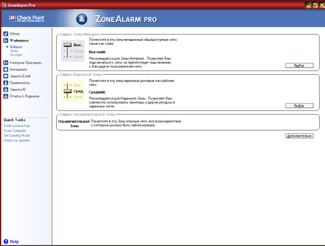Click Scan Computer quick task link
The image size is (325, 246).
click(x=15, y=131)
